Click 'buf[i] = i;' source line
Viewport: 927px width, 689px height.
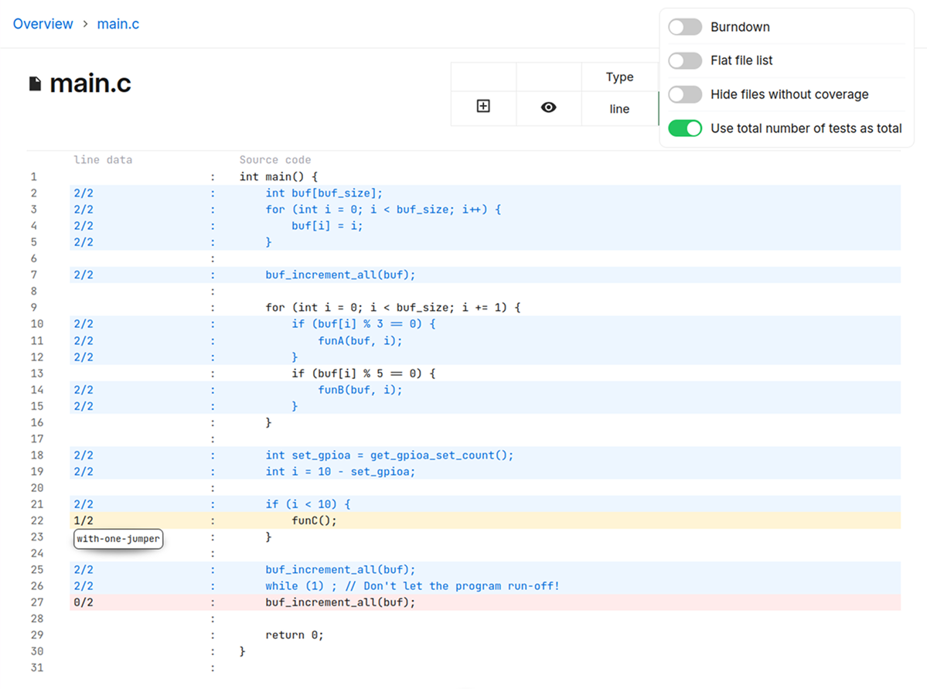(x=327, y=226)
